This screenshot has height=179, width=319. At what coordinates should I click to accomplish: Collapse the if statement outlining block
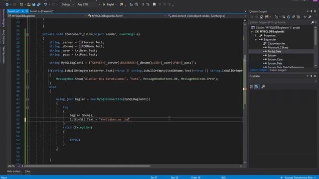(x=27, y=71)
